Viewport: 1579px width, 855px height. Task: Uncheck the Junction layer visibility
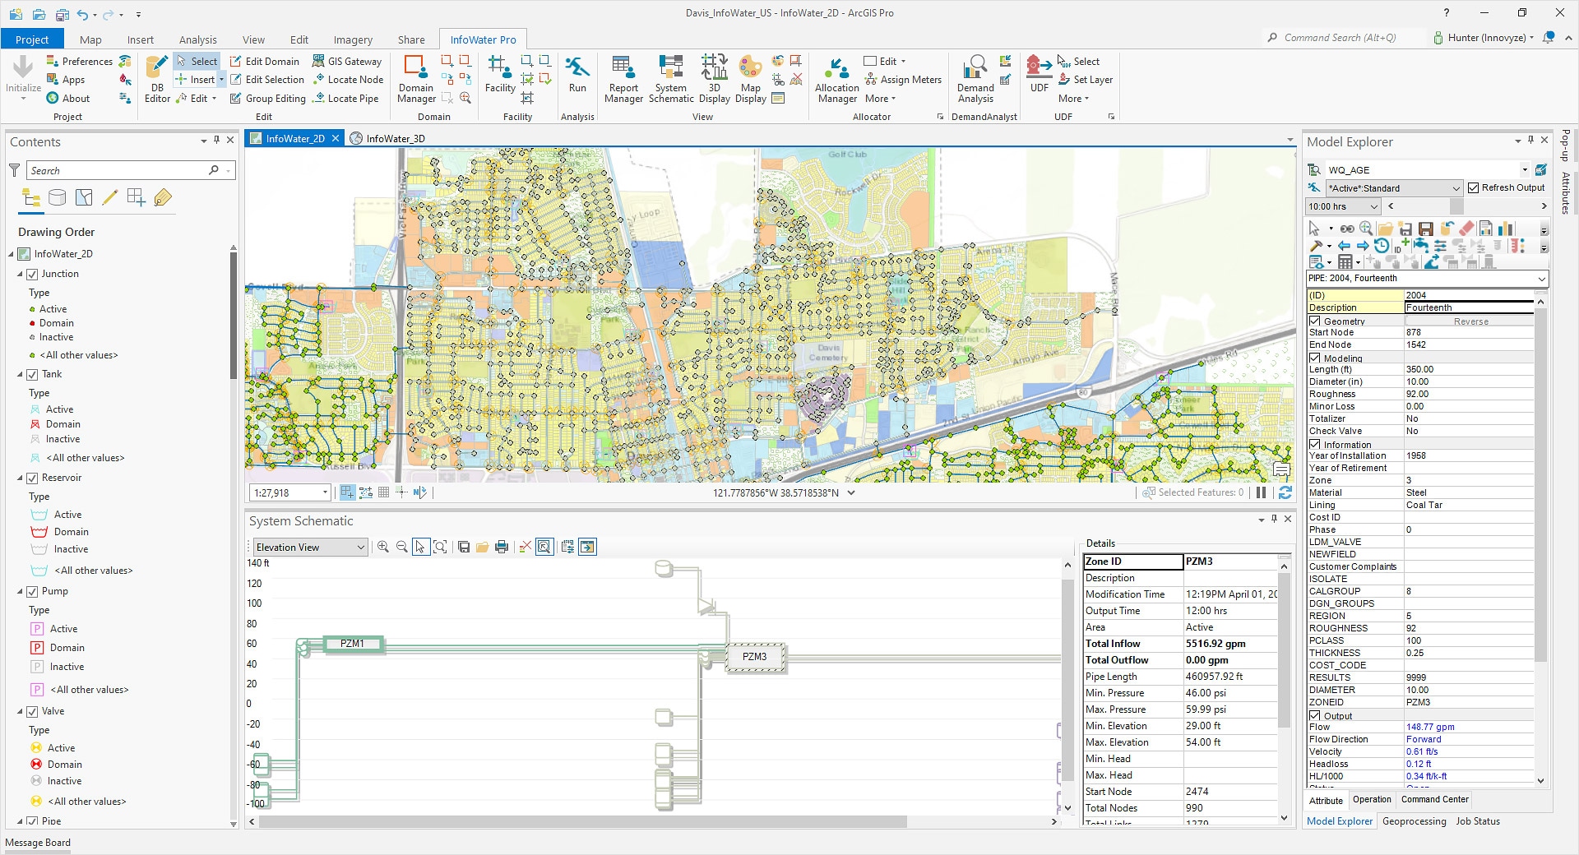(33, 275)
